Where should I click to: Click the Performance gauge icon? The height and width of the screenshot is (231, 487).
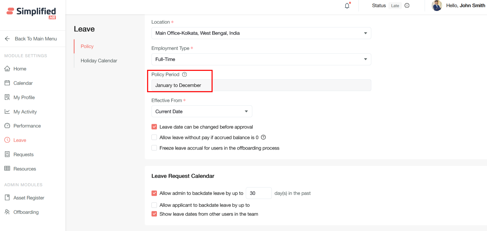7,126
